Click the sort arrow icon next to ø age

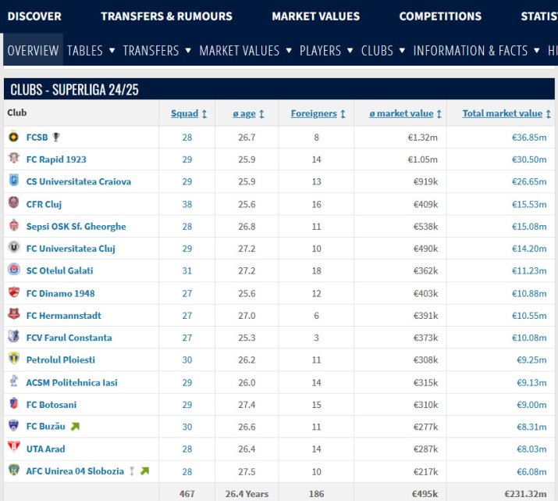pyautogui.click(x=261, y=114)
